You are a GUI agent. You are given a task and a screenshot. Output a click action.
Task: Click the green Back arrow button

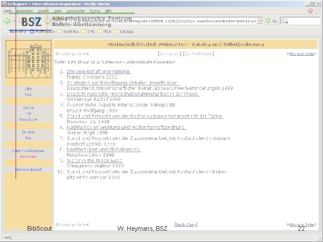pyautogui.click(x=7, y=21)
